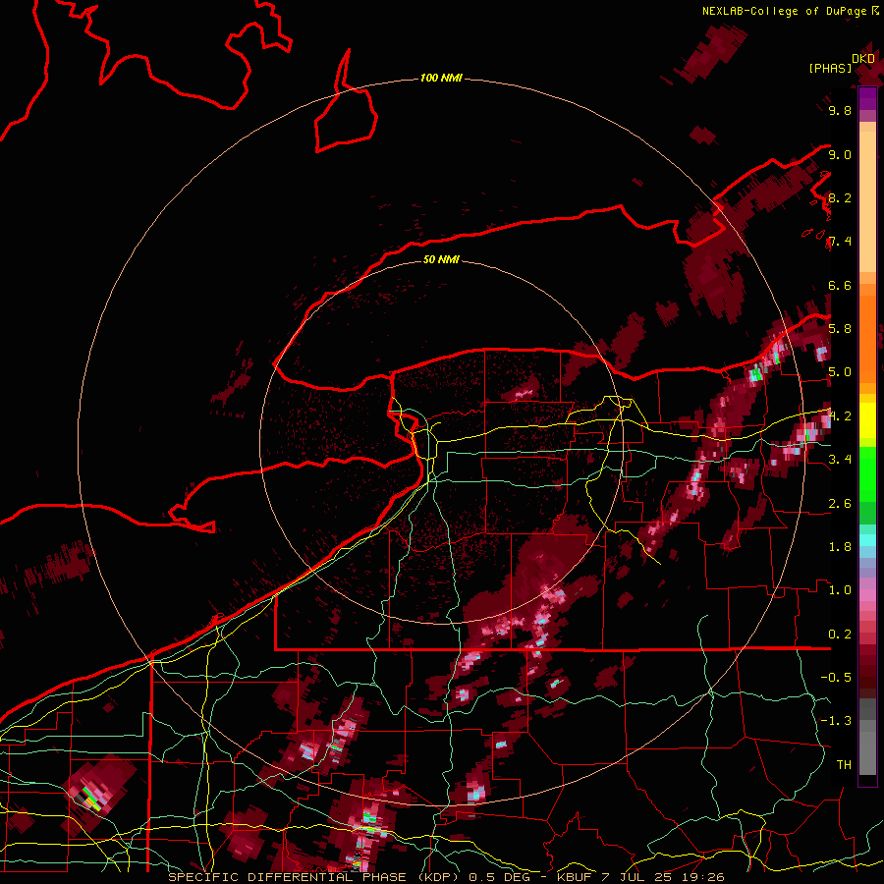Click the -0.5 scale value
The height and width of the screenshot is (884, 884).
(x=836, y=678)
